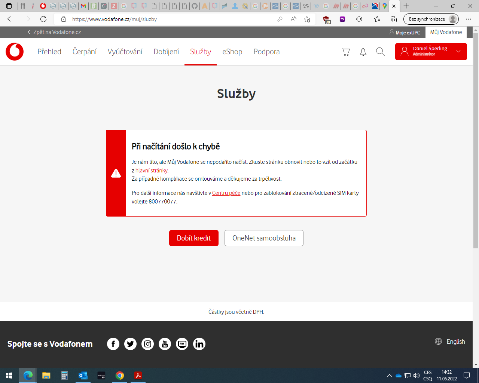The height and width of the screenshot is (383, 479).
Task: Follow the hlavní stránky link
Action: [x=152, y=171]
